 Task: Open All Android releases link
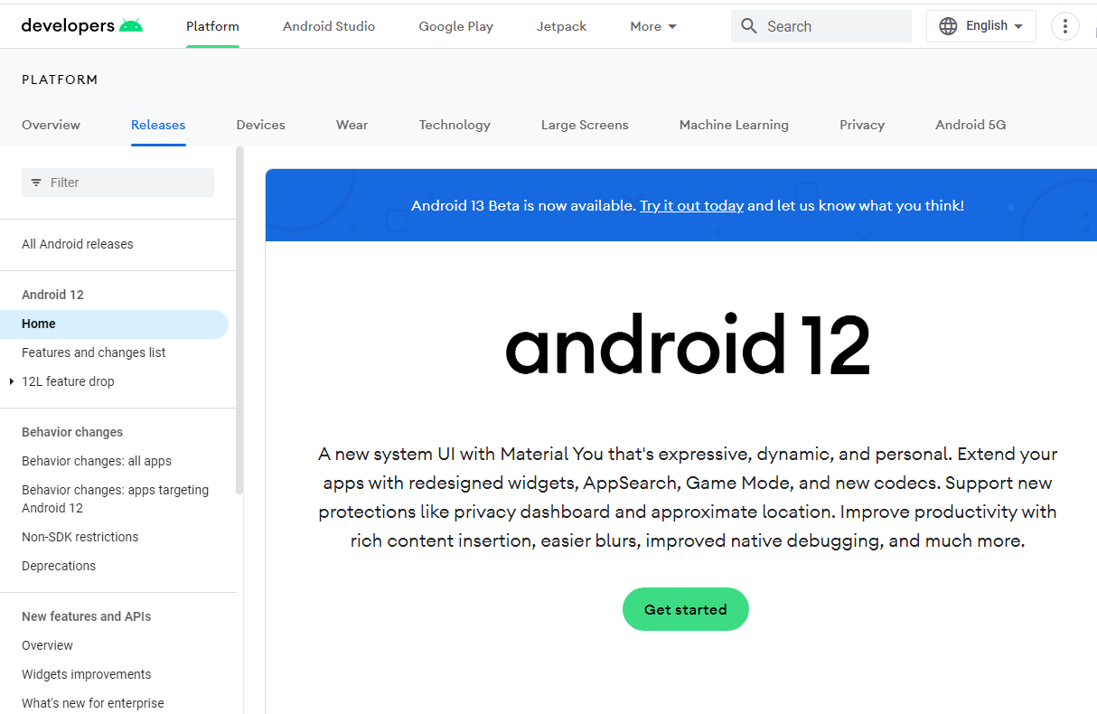coord(78,244)
